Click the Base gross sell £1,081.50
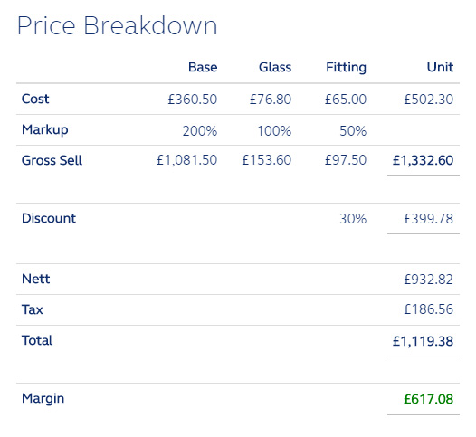This screenshot has width=476, height=437. point(187,160)
